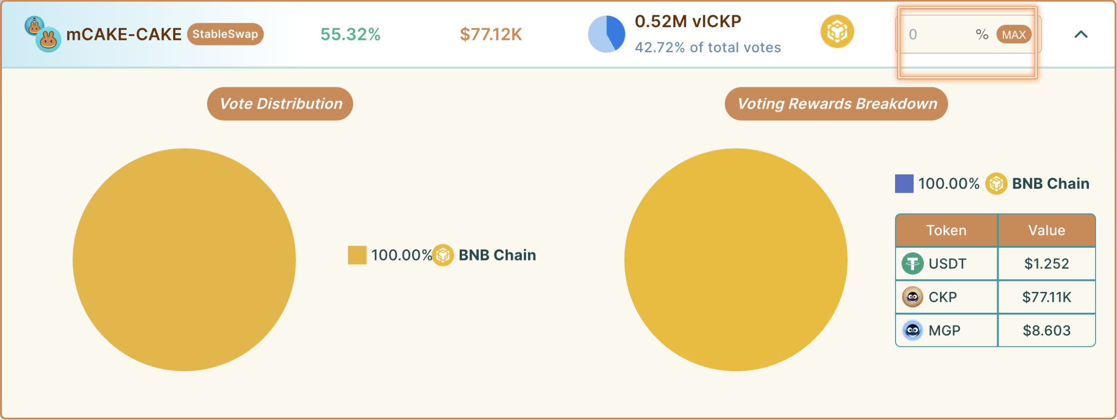Click the Vote Distribution pie chart

[x=184, y=260]
